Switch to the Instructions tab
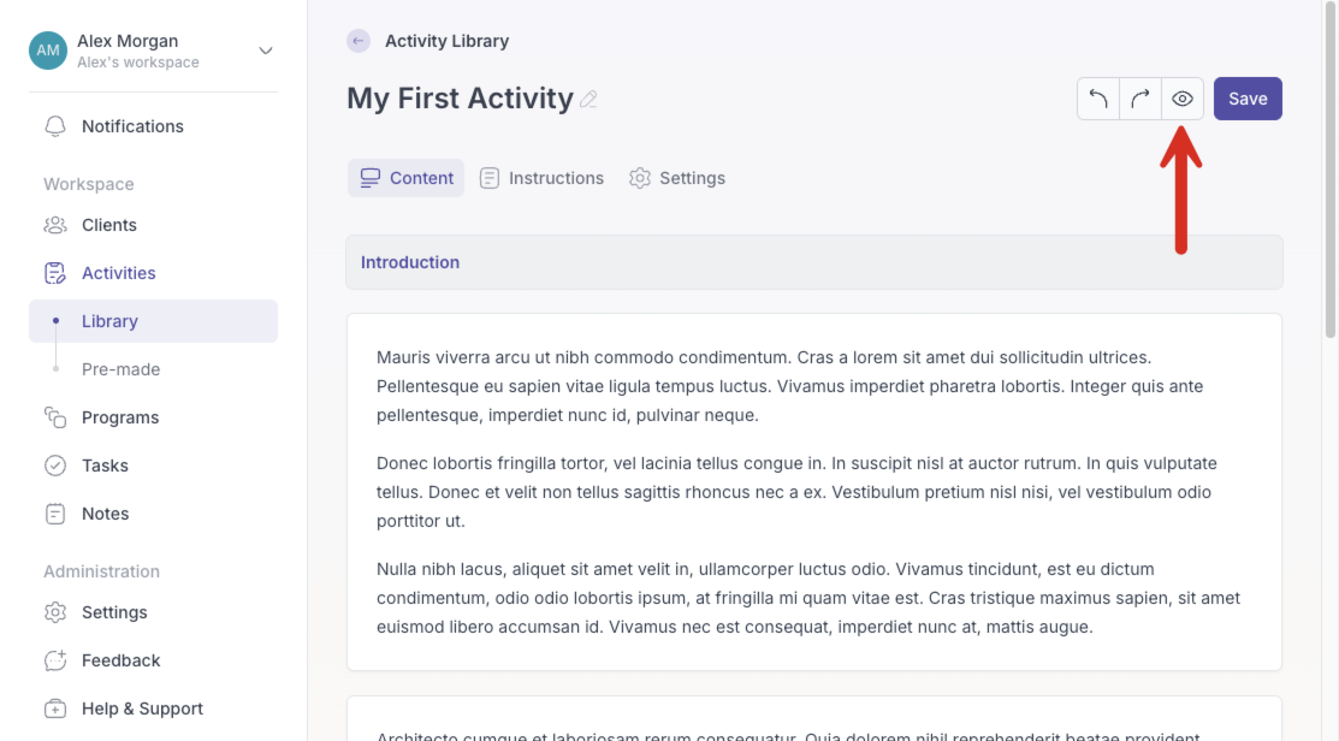 [541, 178]
